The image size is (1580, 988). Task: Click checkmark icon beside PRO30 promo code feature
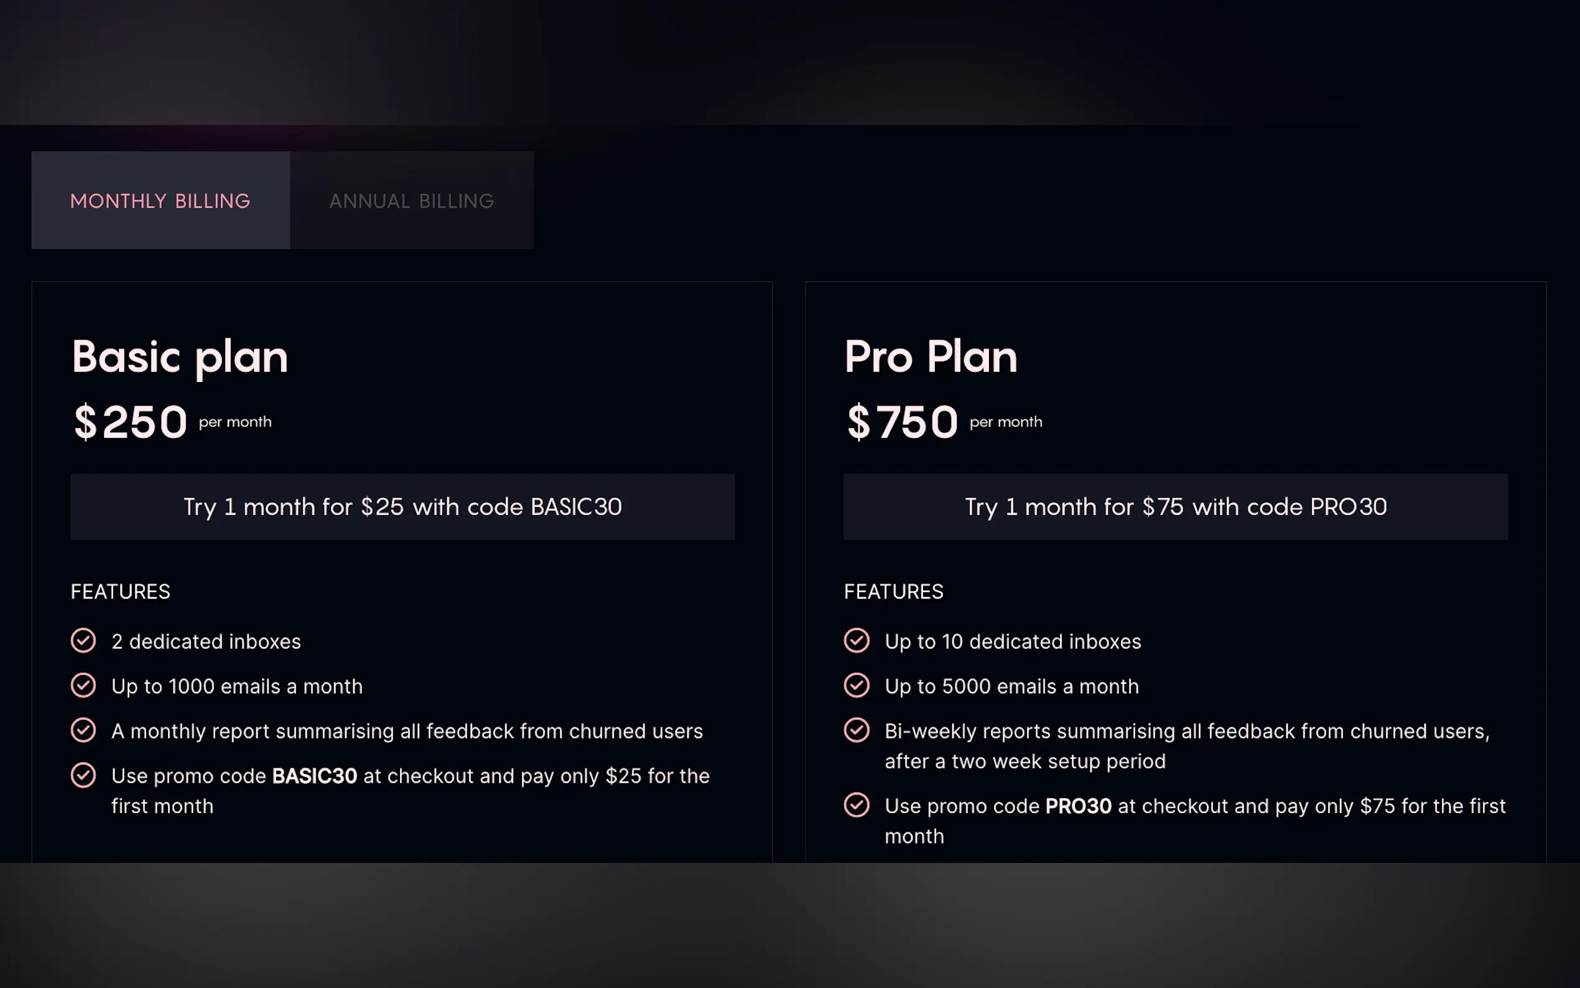[857, 805]
